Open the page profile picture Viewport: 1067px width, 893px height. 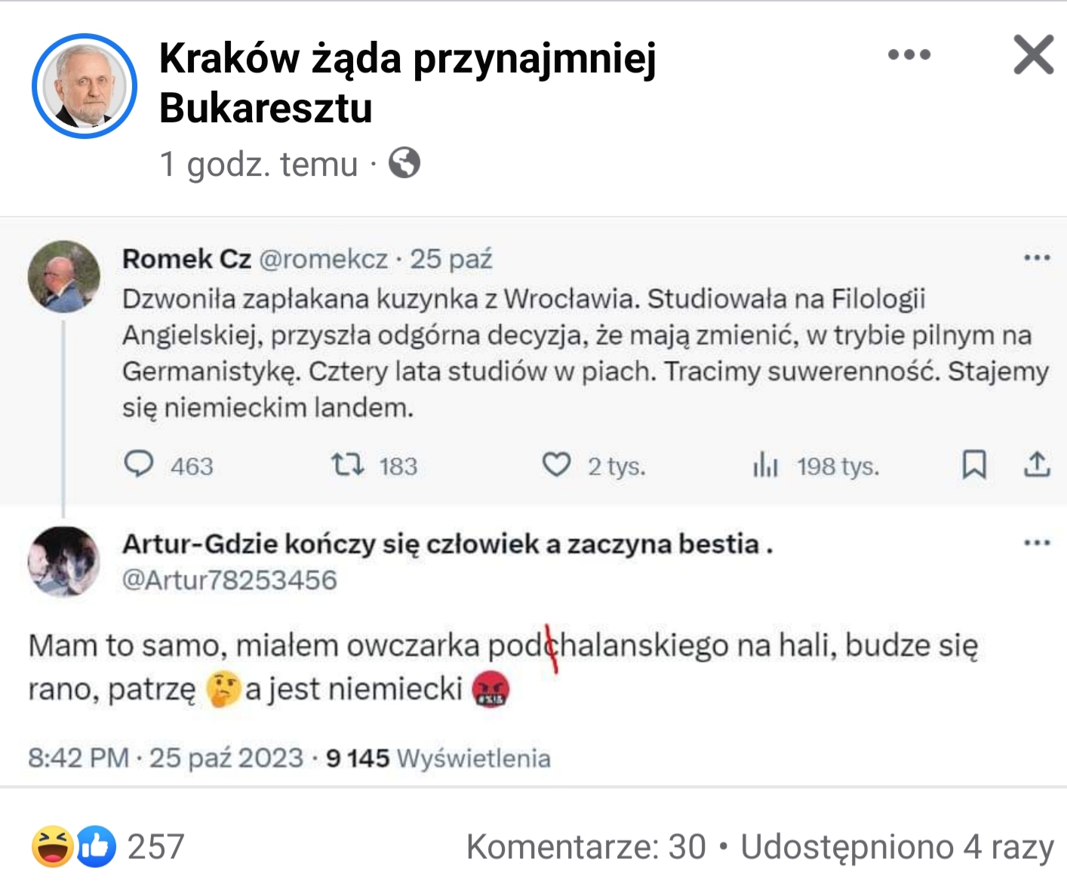pos(85,86)
